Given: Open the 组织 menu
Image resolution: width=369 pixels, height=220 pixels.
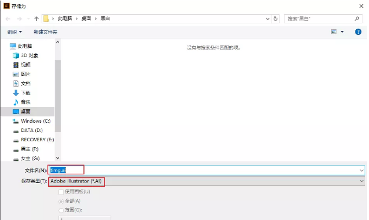Looking at the screenshot, I should (x=14, y=32).
